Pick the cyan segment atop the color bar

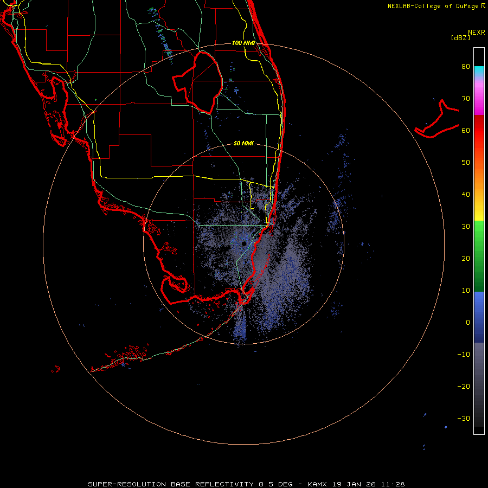tap(479, 71)
